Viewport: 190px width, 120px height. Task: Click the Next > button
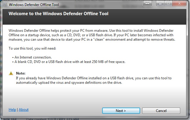click(x=121, y=110)
